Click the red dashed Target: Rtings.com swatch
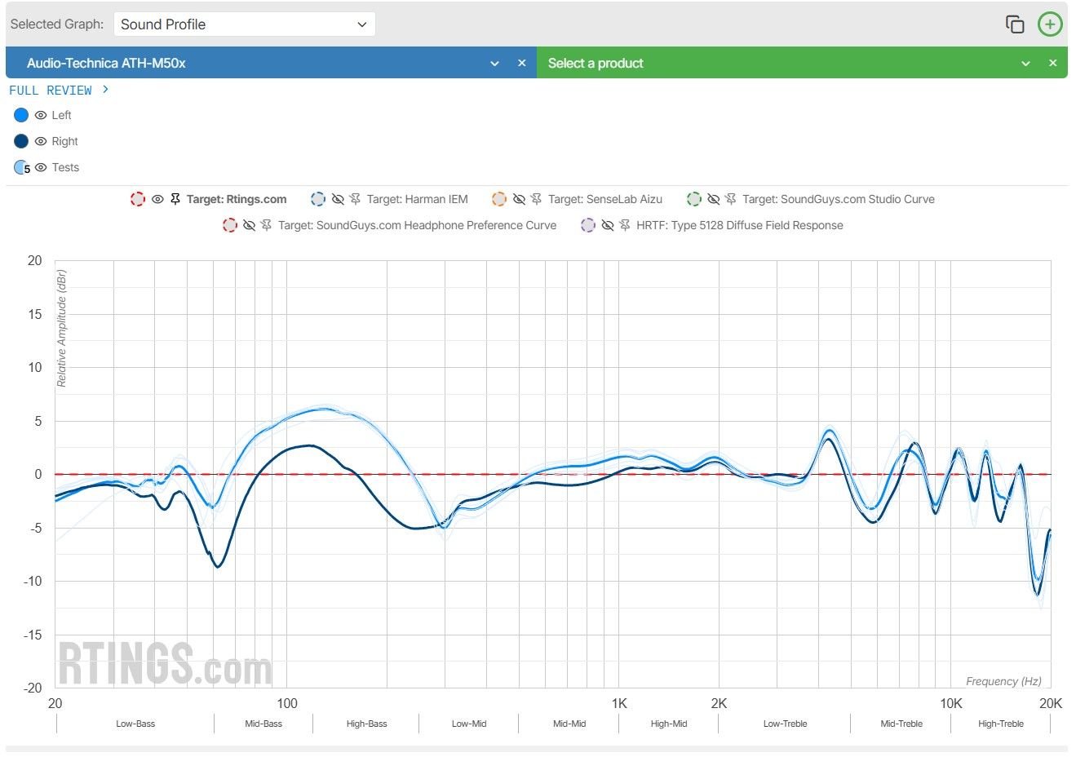 (x=138, y=199)
